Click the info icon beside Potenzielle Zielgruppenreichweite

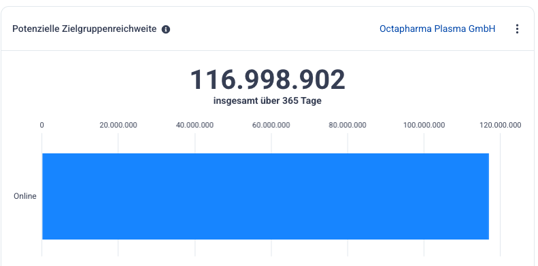point(166,29)
